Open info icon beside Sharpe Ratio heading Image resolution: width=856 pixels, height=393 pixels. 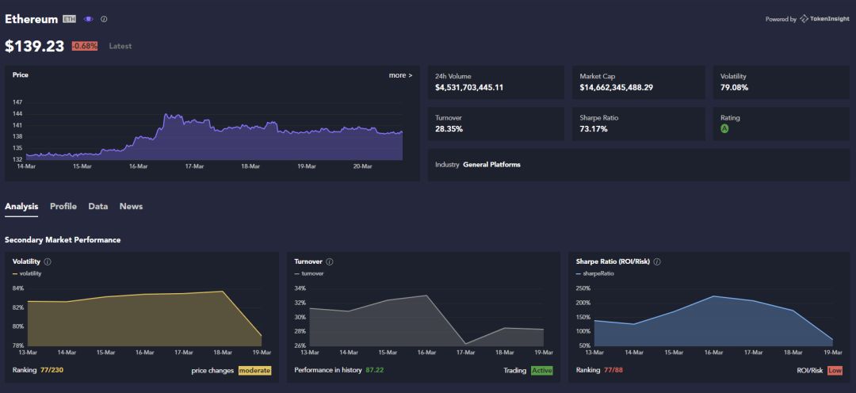click(x=657, y=261)
